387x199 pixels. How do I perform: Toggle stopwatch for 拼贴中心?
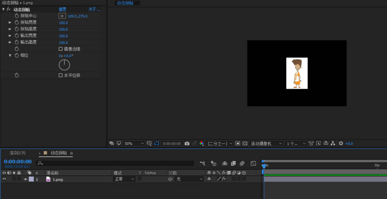pos(17,16)
